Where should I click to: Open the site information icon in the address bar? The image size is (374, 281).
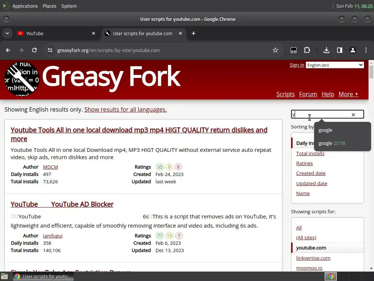(x=50, y=50)
